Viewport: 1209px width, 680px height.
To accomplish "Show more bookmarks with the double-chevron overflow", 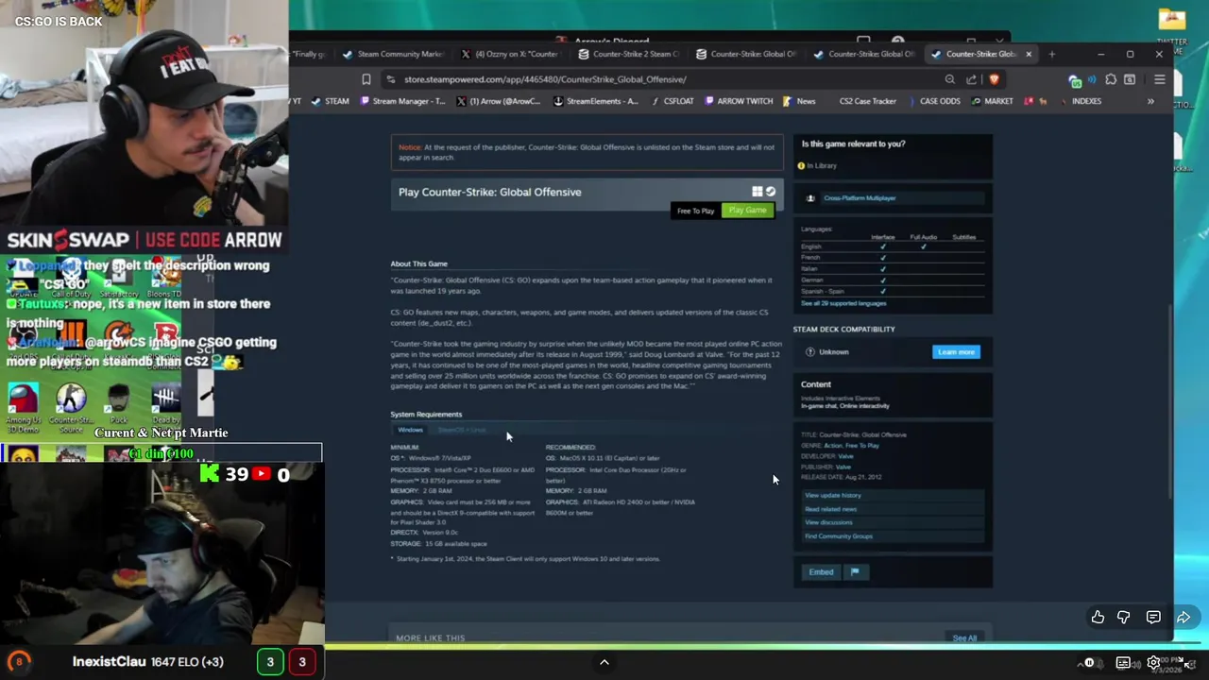I will (x=1150, y=101).
